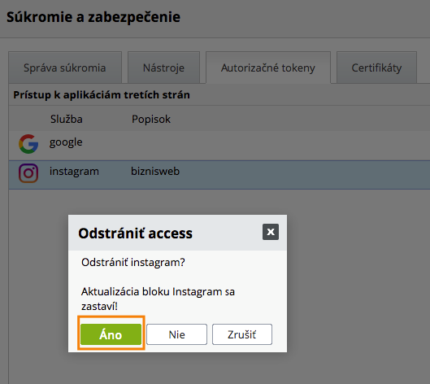Viewport: 430px width, 384px height.
Task: Switch to the Nástroje tab
Action: click(163, 68)
